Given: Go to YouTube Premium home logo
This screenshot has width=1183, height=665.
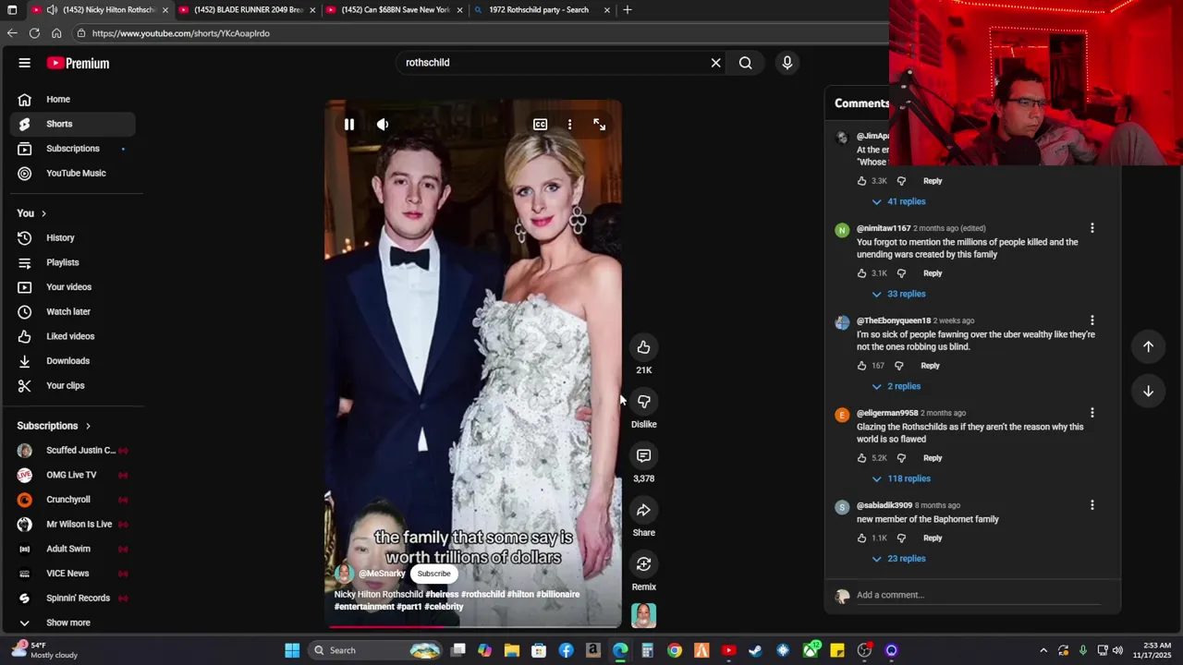Looking at the screenshot, I should [x=79, y=63].
